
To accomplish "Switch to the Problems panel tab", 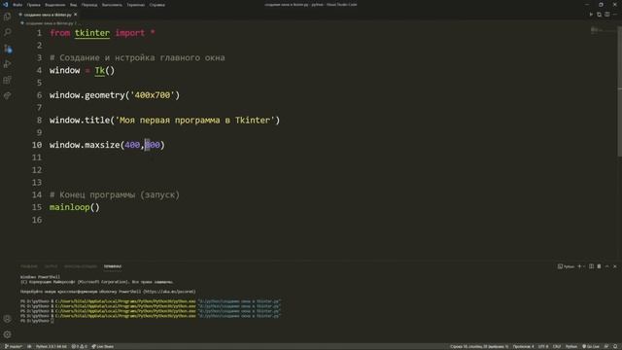I will coord(29,266).
